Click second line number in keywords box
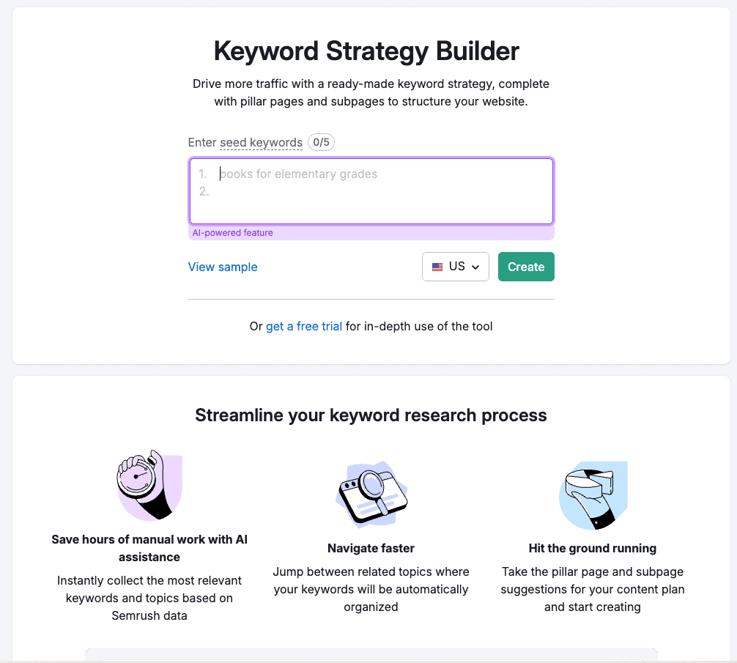Screen dimensions: 737x663 tap(204, 192)
